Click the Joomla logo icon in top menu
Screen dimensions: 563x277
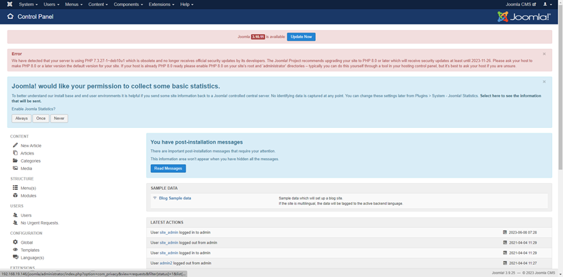[10, 4]
